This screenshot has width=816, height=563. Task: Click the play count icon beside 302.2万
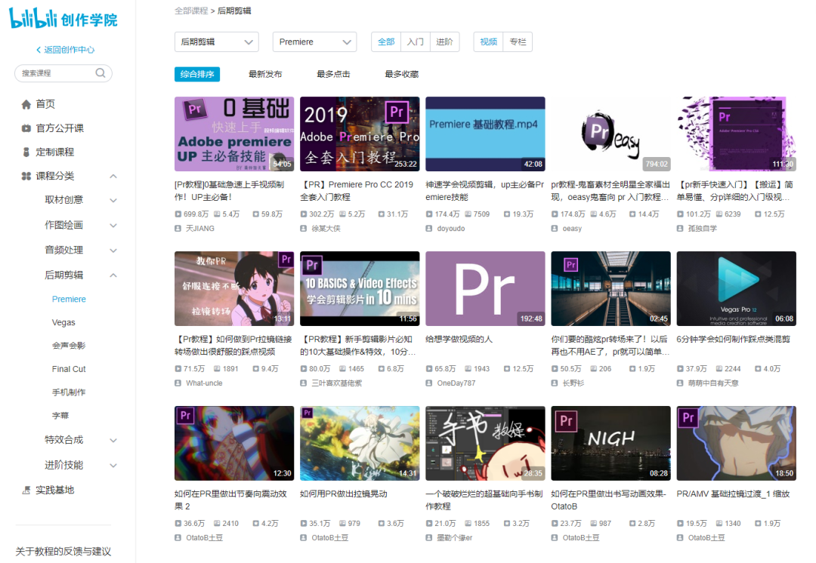click(x=304, y=214)
